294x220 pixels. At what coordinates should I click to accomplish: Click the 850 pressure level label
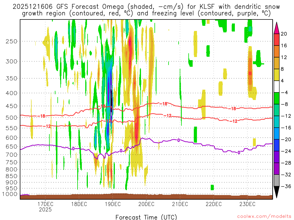11,176
